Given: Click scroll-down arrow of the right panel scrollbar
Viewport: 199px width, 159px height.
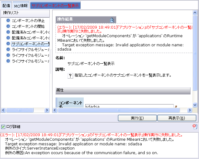Looking at the screenshot, I should click(195, 104).
